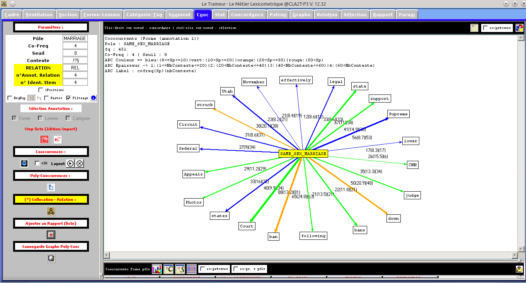Click the stop-list import folder icon
The image size is (526, 283).
click(x=58, y=140)
